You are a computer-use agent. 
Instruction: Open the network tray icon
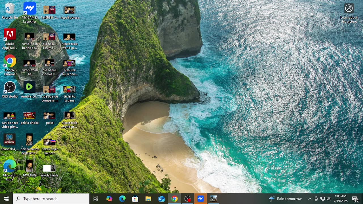click(322, 199)
